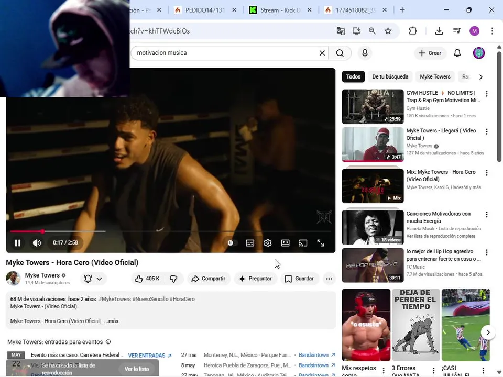
Task: Open Chrome profile avatar M
Action: point(475,31)
